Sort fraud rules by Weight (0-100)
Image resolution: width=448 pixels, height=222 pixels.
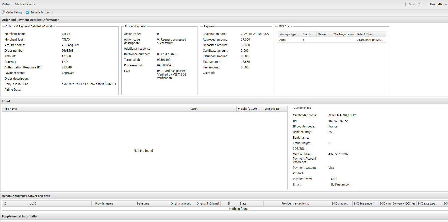247,109
